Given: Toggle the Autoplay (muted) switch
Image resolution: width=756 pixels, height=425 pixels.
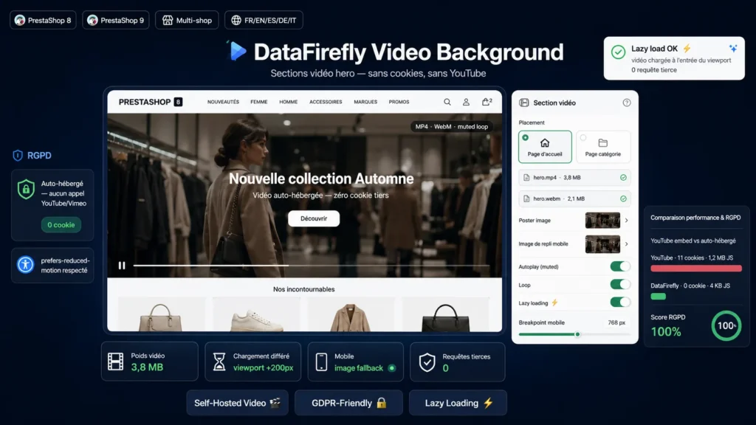Looking at the screenshot, I should [620, 266].
